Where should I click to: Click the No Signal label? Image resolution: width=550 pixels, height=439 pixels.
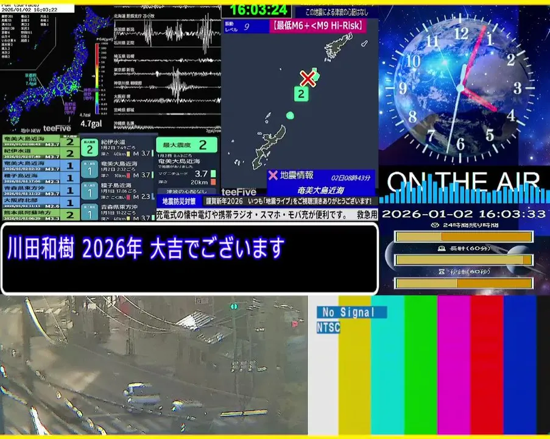[x=351, y=312]
